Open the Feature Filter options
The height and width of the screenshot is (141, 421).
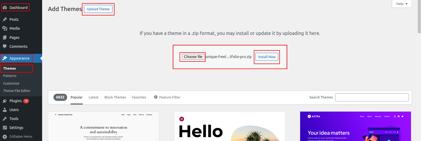pyautogui.click(x=167, y=97)
